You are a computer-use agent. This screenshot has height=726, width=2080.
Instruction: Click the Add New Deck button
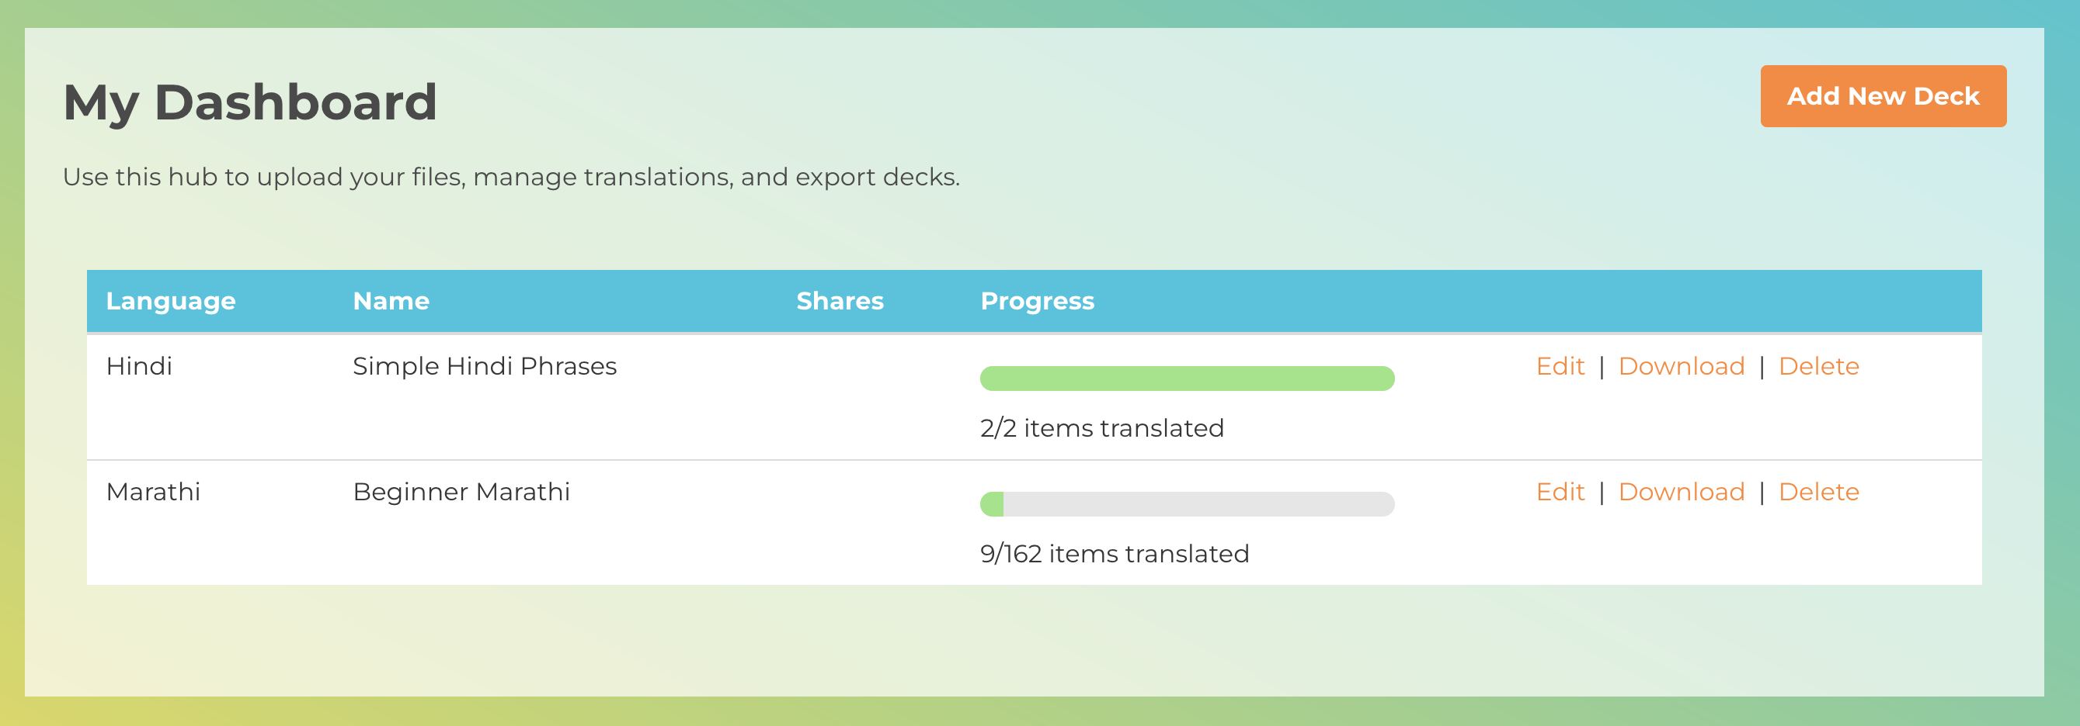(1883, 96)
